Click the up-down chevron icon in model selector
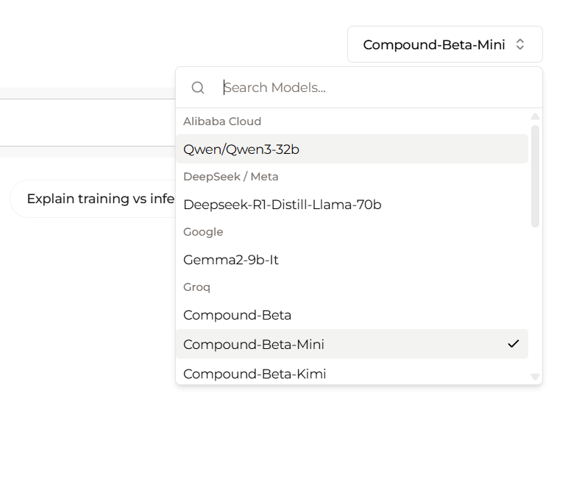Image resolution: width=568 pixels, height=483 pixels. coord(520,44)
